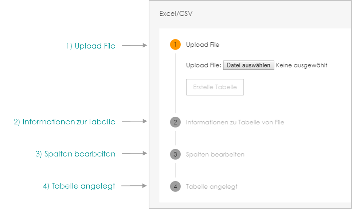Click the arrow pointing to Upload File step
The height and width of the screenshot is (209, 352).
point(134,46)
